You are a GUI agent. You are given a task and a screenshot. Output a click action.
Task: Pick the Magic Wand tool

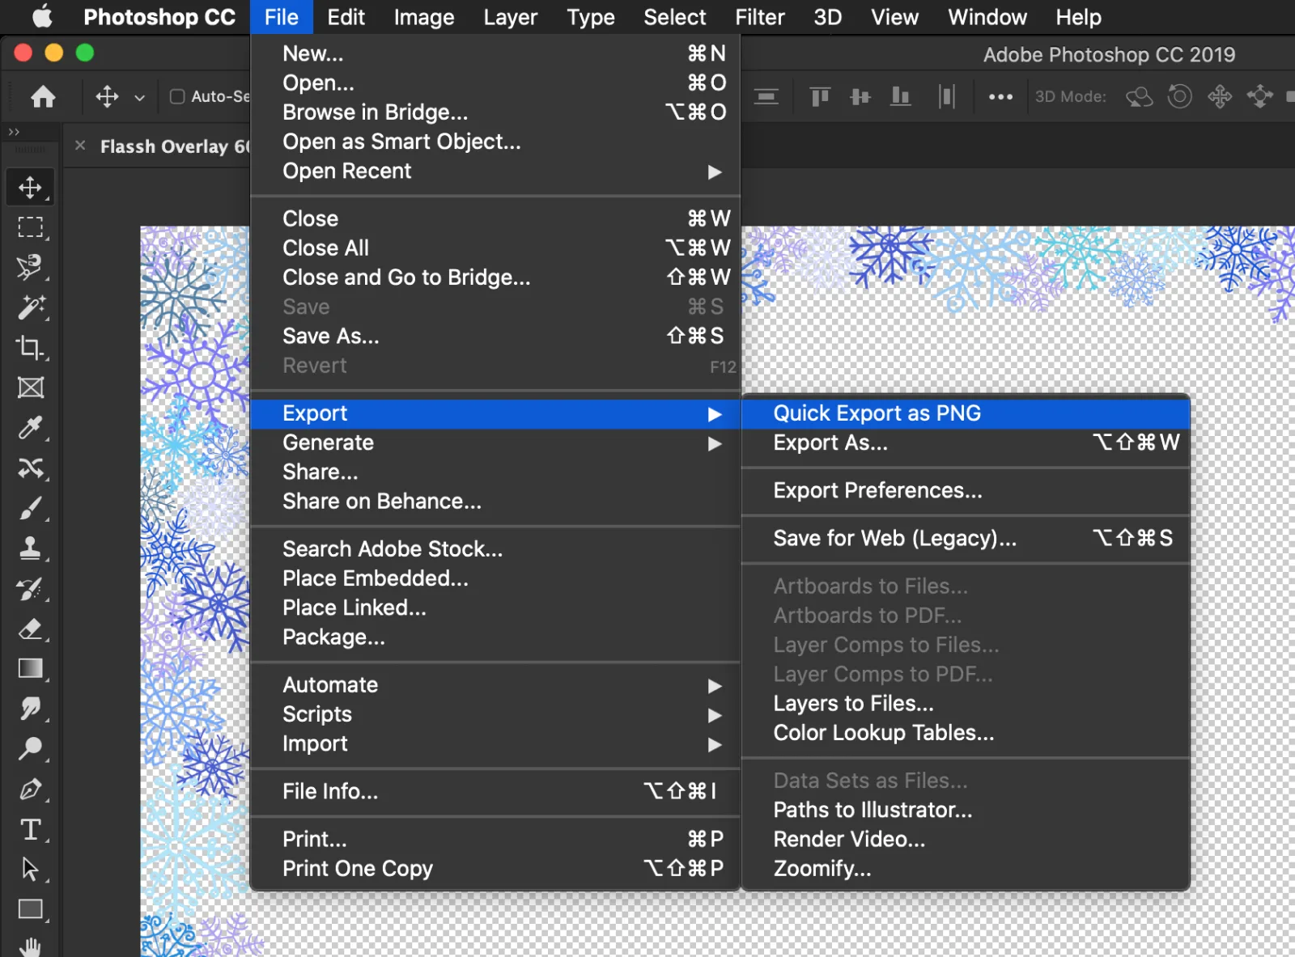[x=31, y=307]
